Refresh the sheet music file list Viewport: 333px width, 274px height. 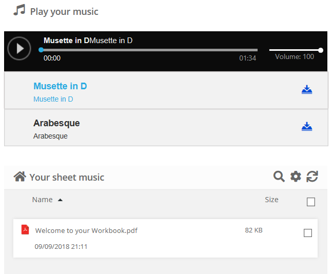pyautogui.click(x=312, y=177)
